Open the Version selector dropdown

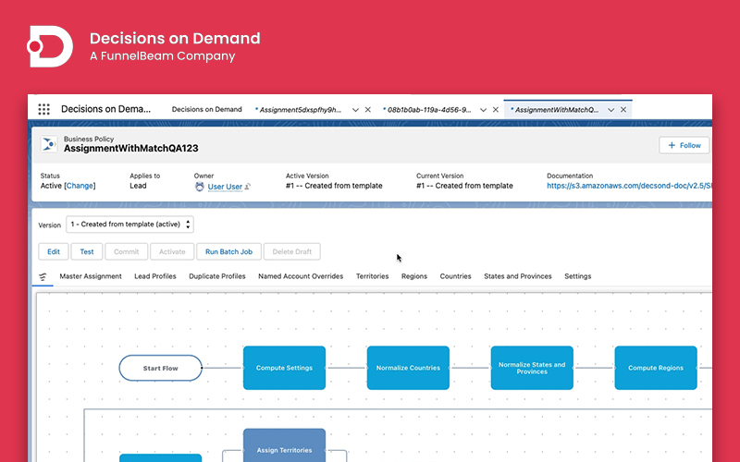pyautogui.click(x=129, y=225)
